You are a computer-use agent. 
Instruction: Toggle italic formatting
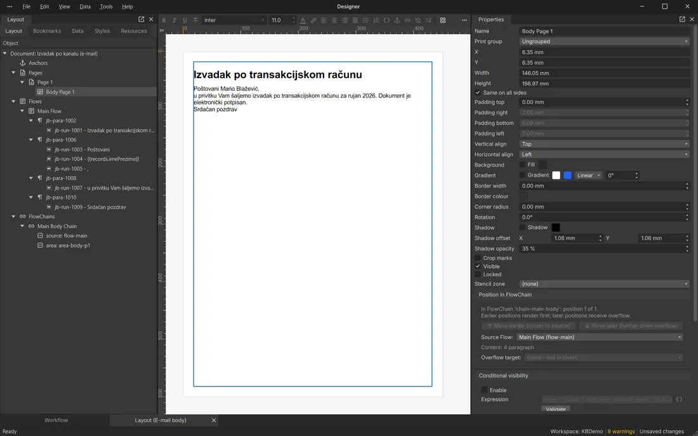(x=174, y=20)
